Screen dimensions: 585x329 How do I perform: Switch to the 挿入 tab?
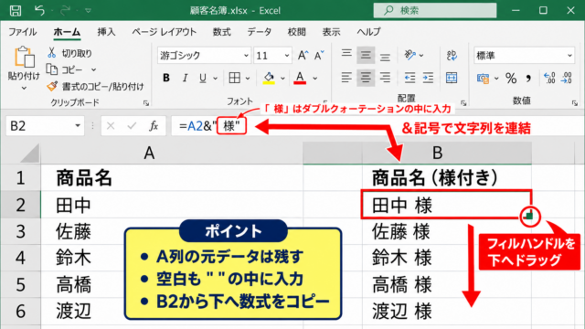tap(106, 32)
